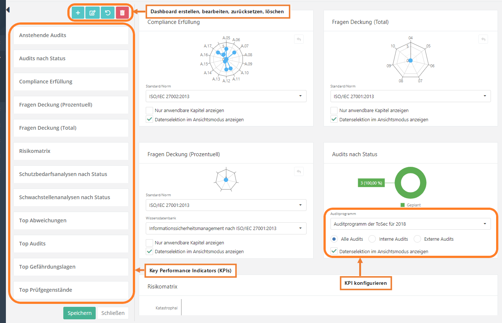
Task: Click undo arrow in Fragen Deckung (Prozentuell) widget
Action: click(x=299, y=171)
